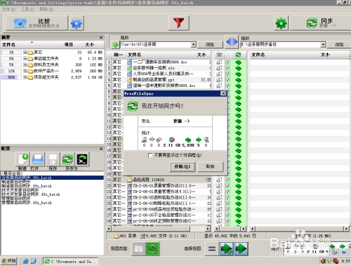Viewport: 351px width, 266px height.
Task: Expand the 80% folder row in overview
Action: [25, 77]
